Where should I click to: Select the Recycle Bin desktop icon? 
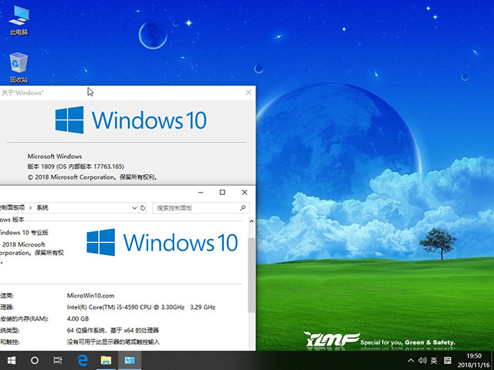click(x=19, y=68)
